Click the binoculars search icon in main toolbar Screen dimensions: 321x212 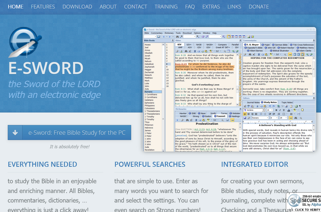click(177, 36)
